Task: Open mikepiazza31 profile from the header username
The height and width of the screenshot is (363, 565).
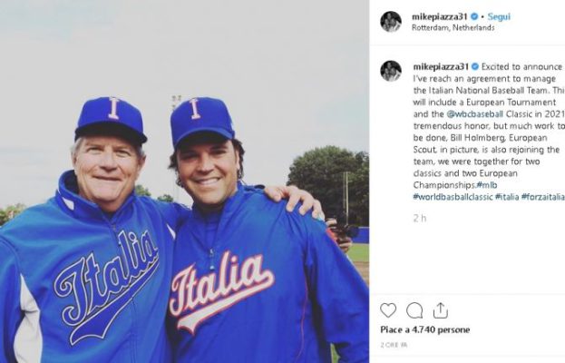Action: click(x=441, y=16)
